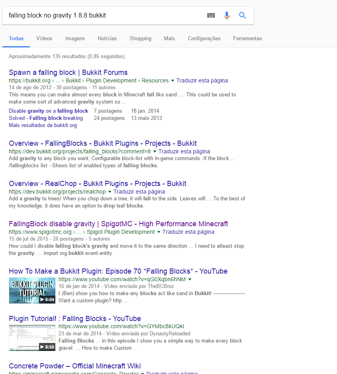Select the Todas tab
Image resolution: width=337 pixels, height=374 pixels.
point(16,38)
